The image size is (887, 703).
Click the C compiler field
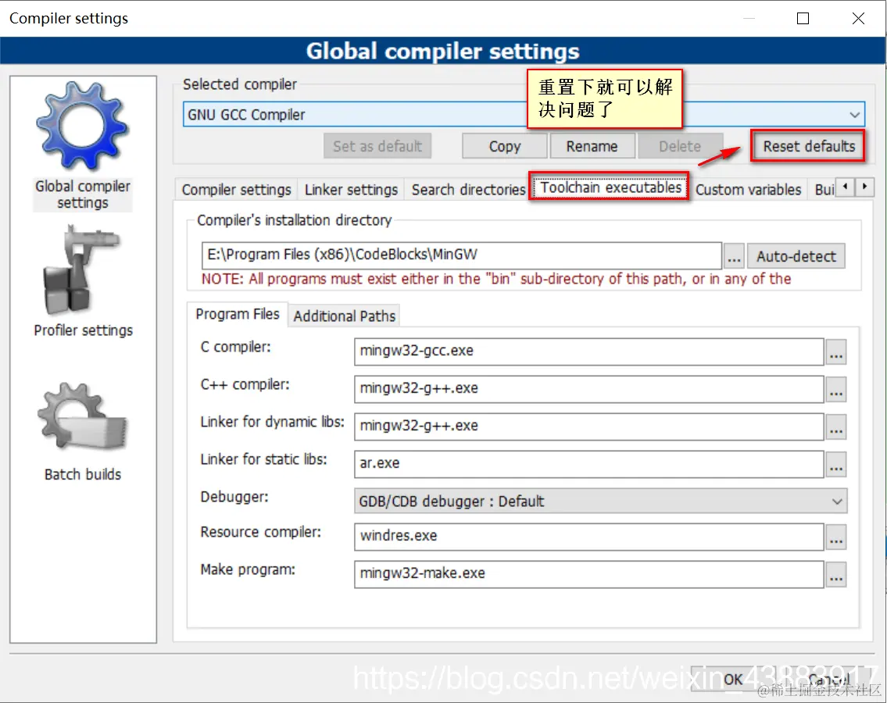588,351
